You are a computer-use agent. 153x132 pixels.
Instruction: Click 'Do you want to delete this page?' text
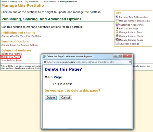tap(72, 91)
